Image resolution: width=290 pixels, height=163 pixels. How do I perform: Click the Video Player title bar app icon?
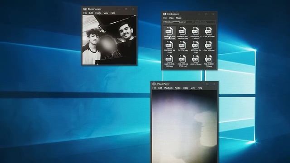click(x=154, y=84)
